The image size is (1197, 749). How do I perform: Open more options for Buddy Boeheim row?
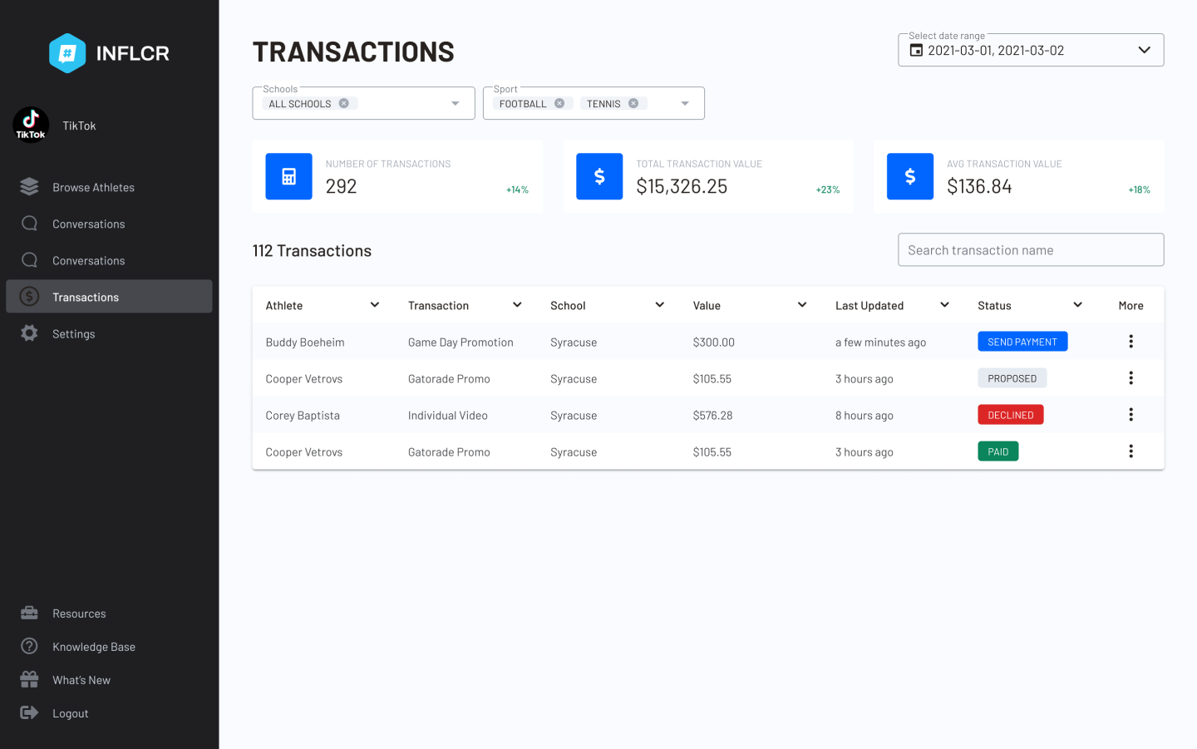tap(1130, 342)
